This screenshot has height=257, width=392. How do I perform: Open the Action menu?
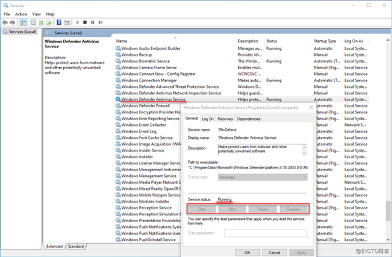[21, 14]
